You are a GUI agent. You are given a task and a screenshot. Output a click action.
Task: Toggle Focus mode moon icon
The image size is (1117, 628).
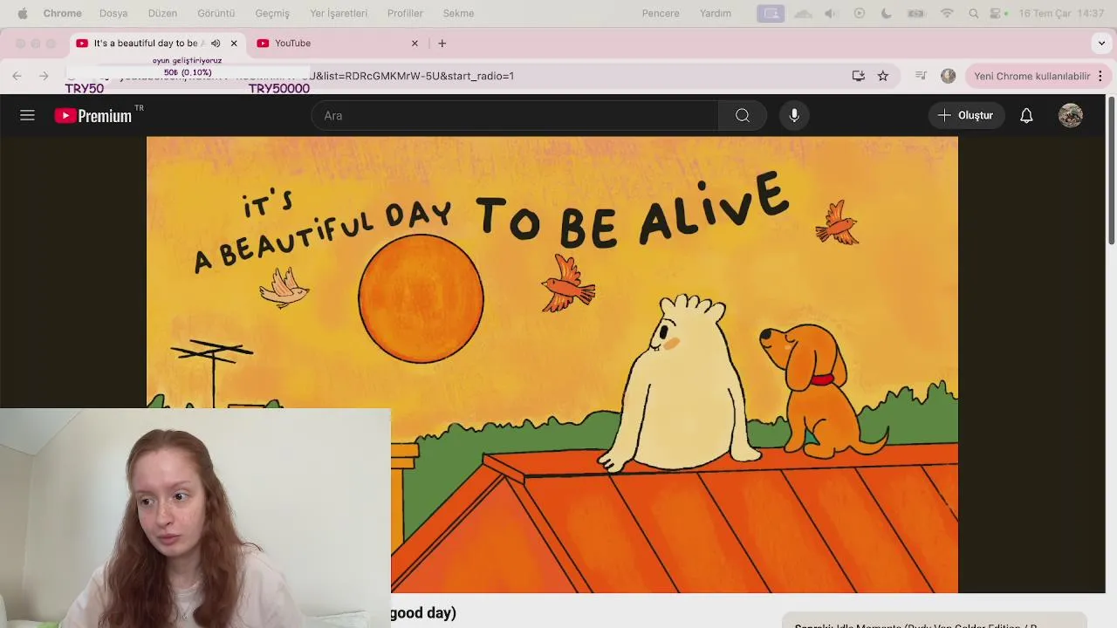tap(887, 13)
